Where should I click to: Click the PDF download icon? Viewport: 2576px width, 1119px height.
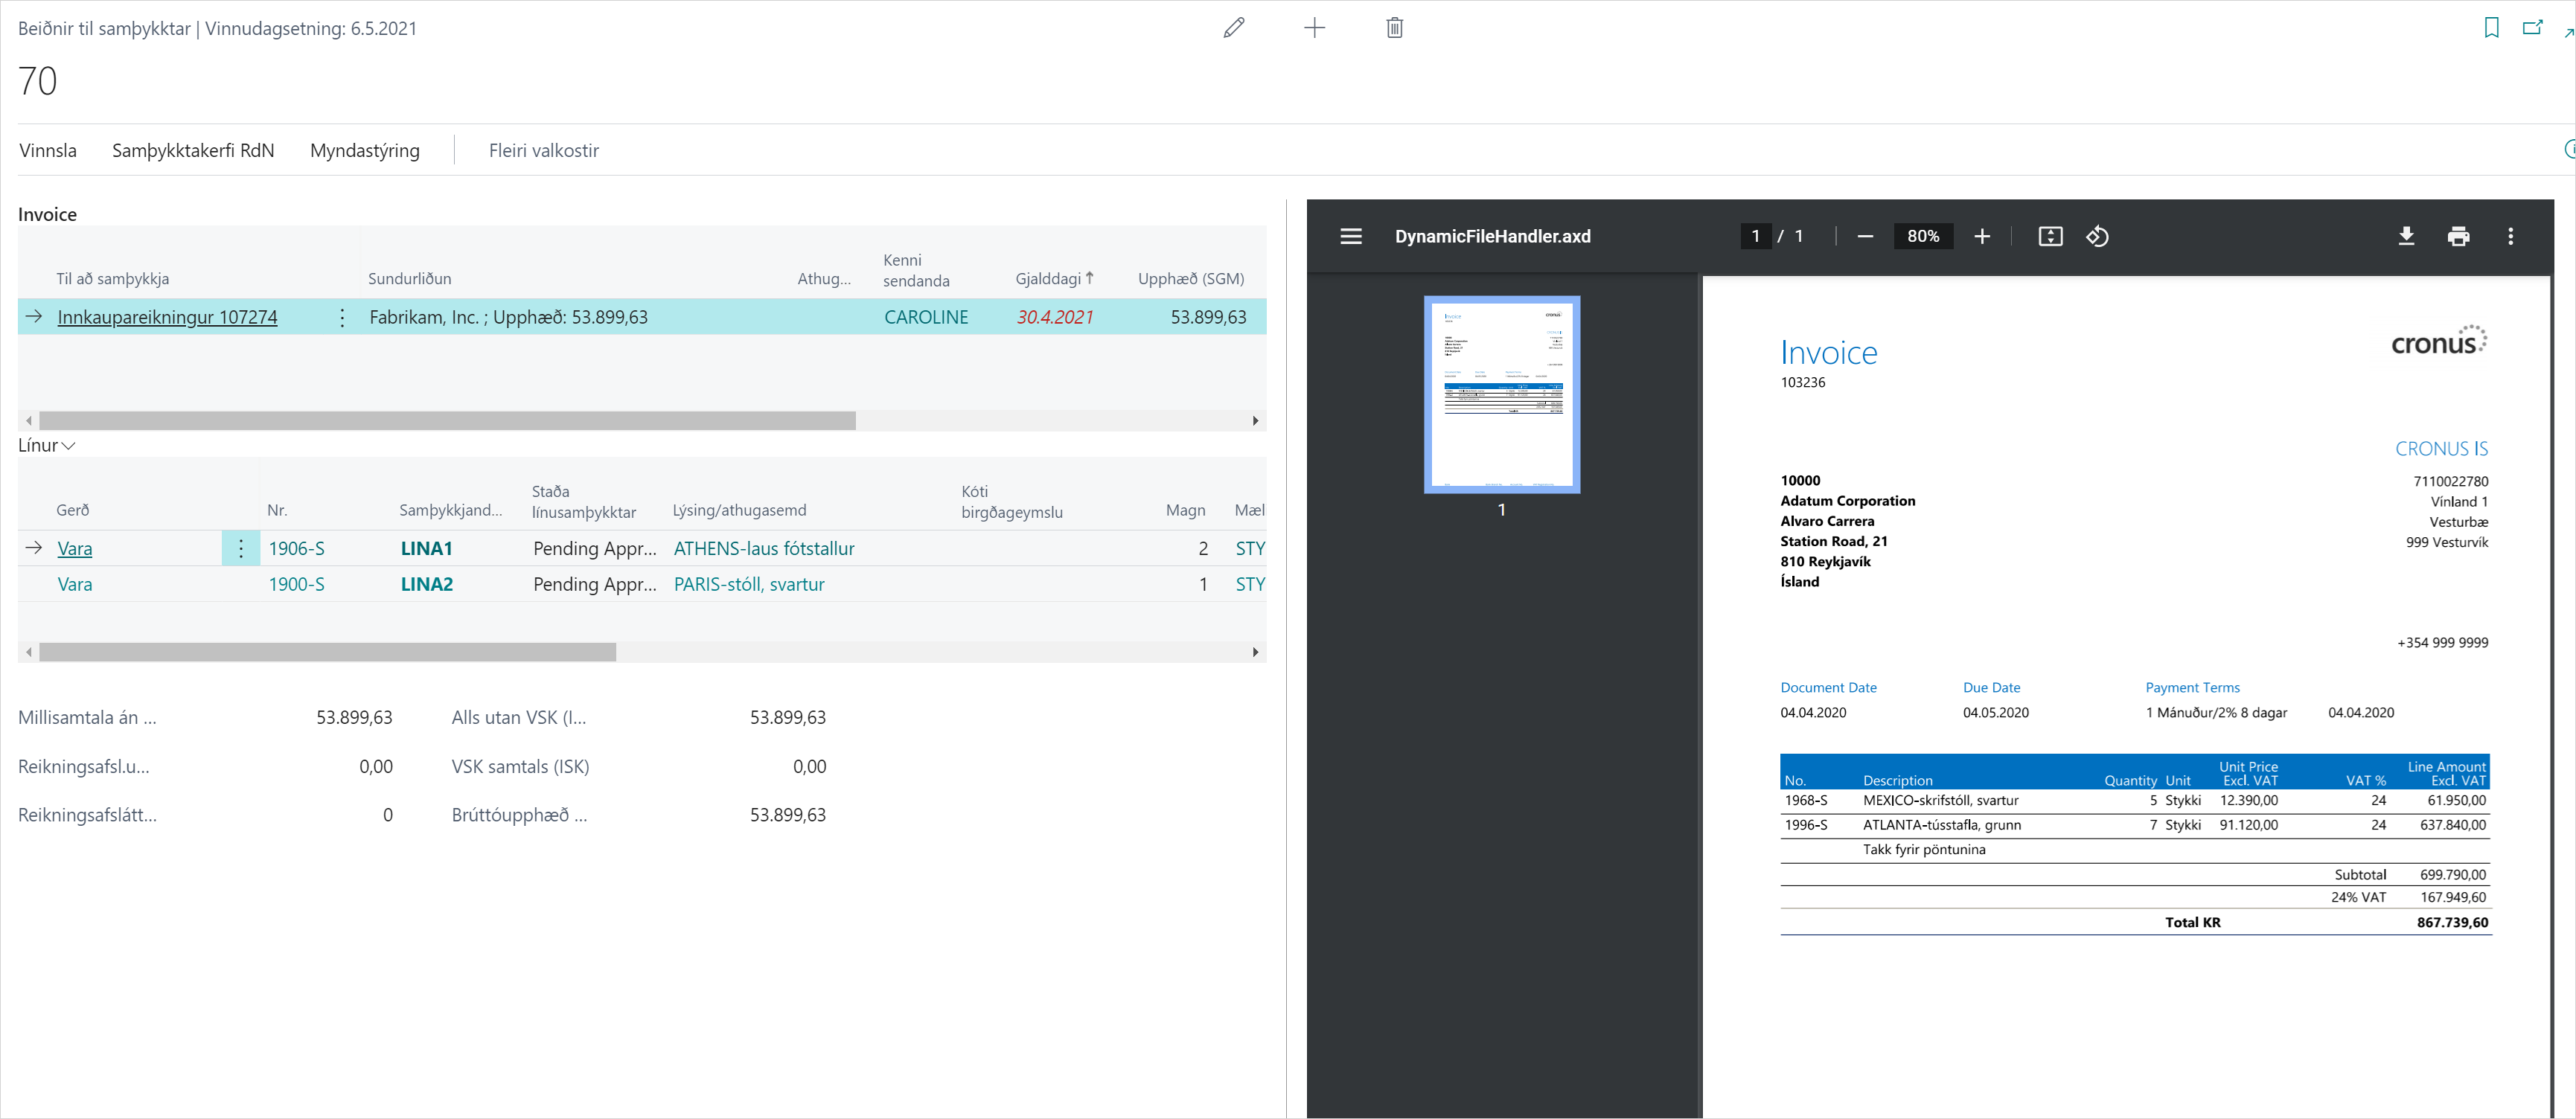[2406, 236]
